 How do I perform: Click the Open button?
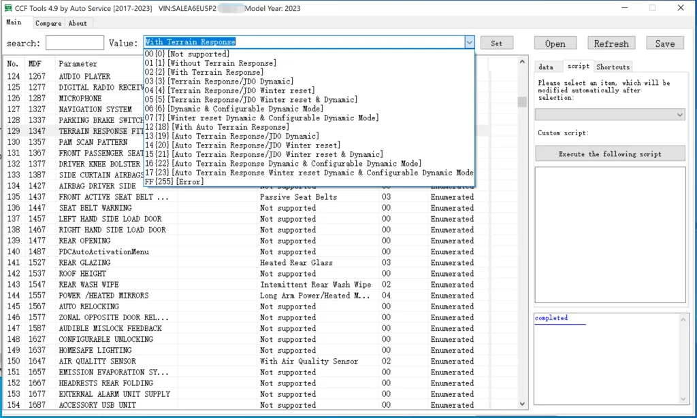(x=555, y=43)
